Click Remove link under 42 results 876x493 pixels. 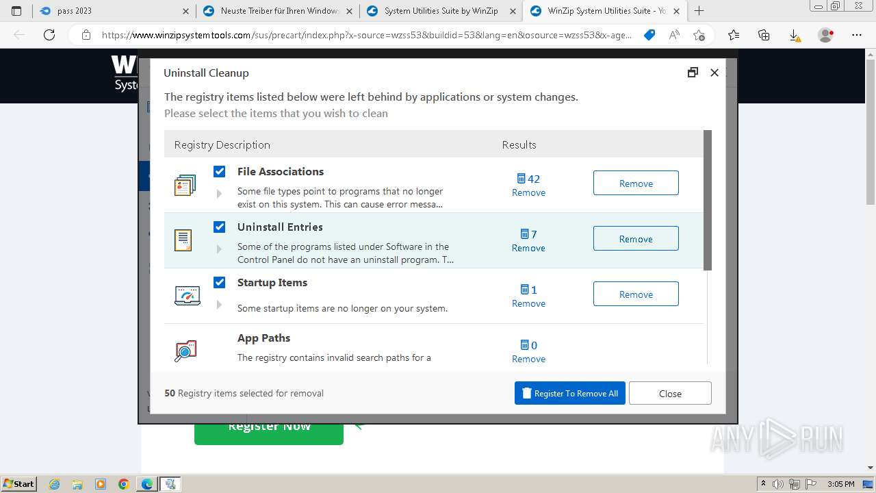(x=528, y=192)
